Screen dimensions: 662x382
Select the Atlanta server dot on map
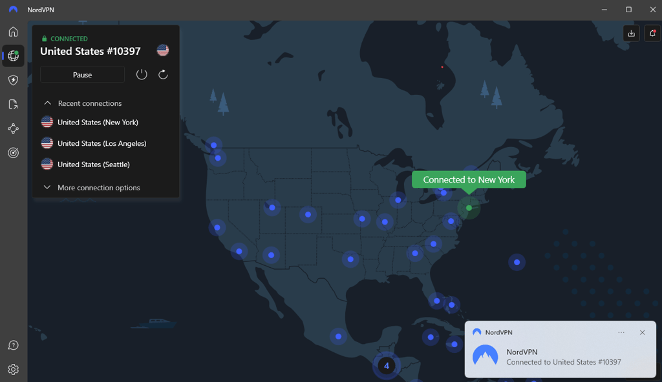[x=415, y=254]
